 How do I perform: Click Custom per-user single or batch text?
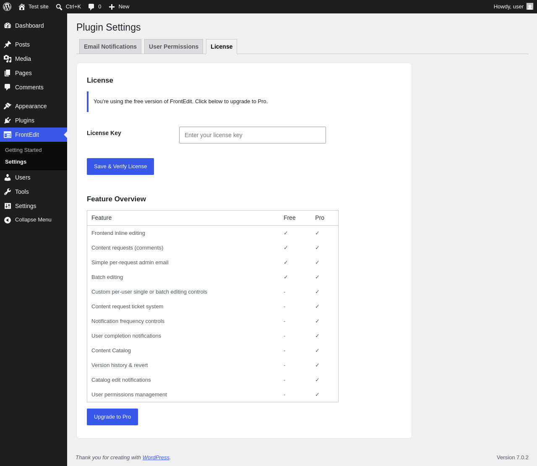tap(149, 292)
